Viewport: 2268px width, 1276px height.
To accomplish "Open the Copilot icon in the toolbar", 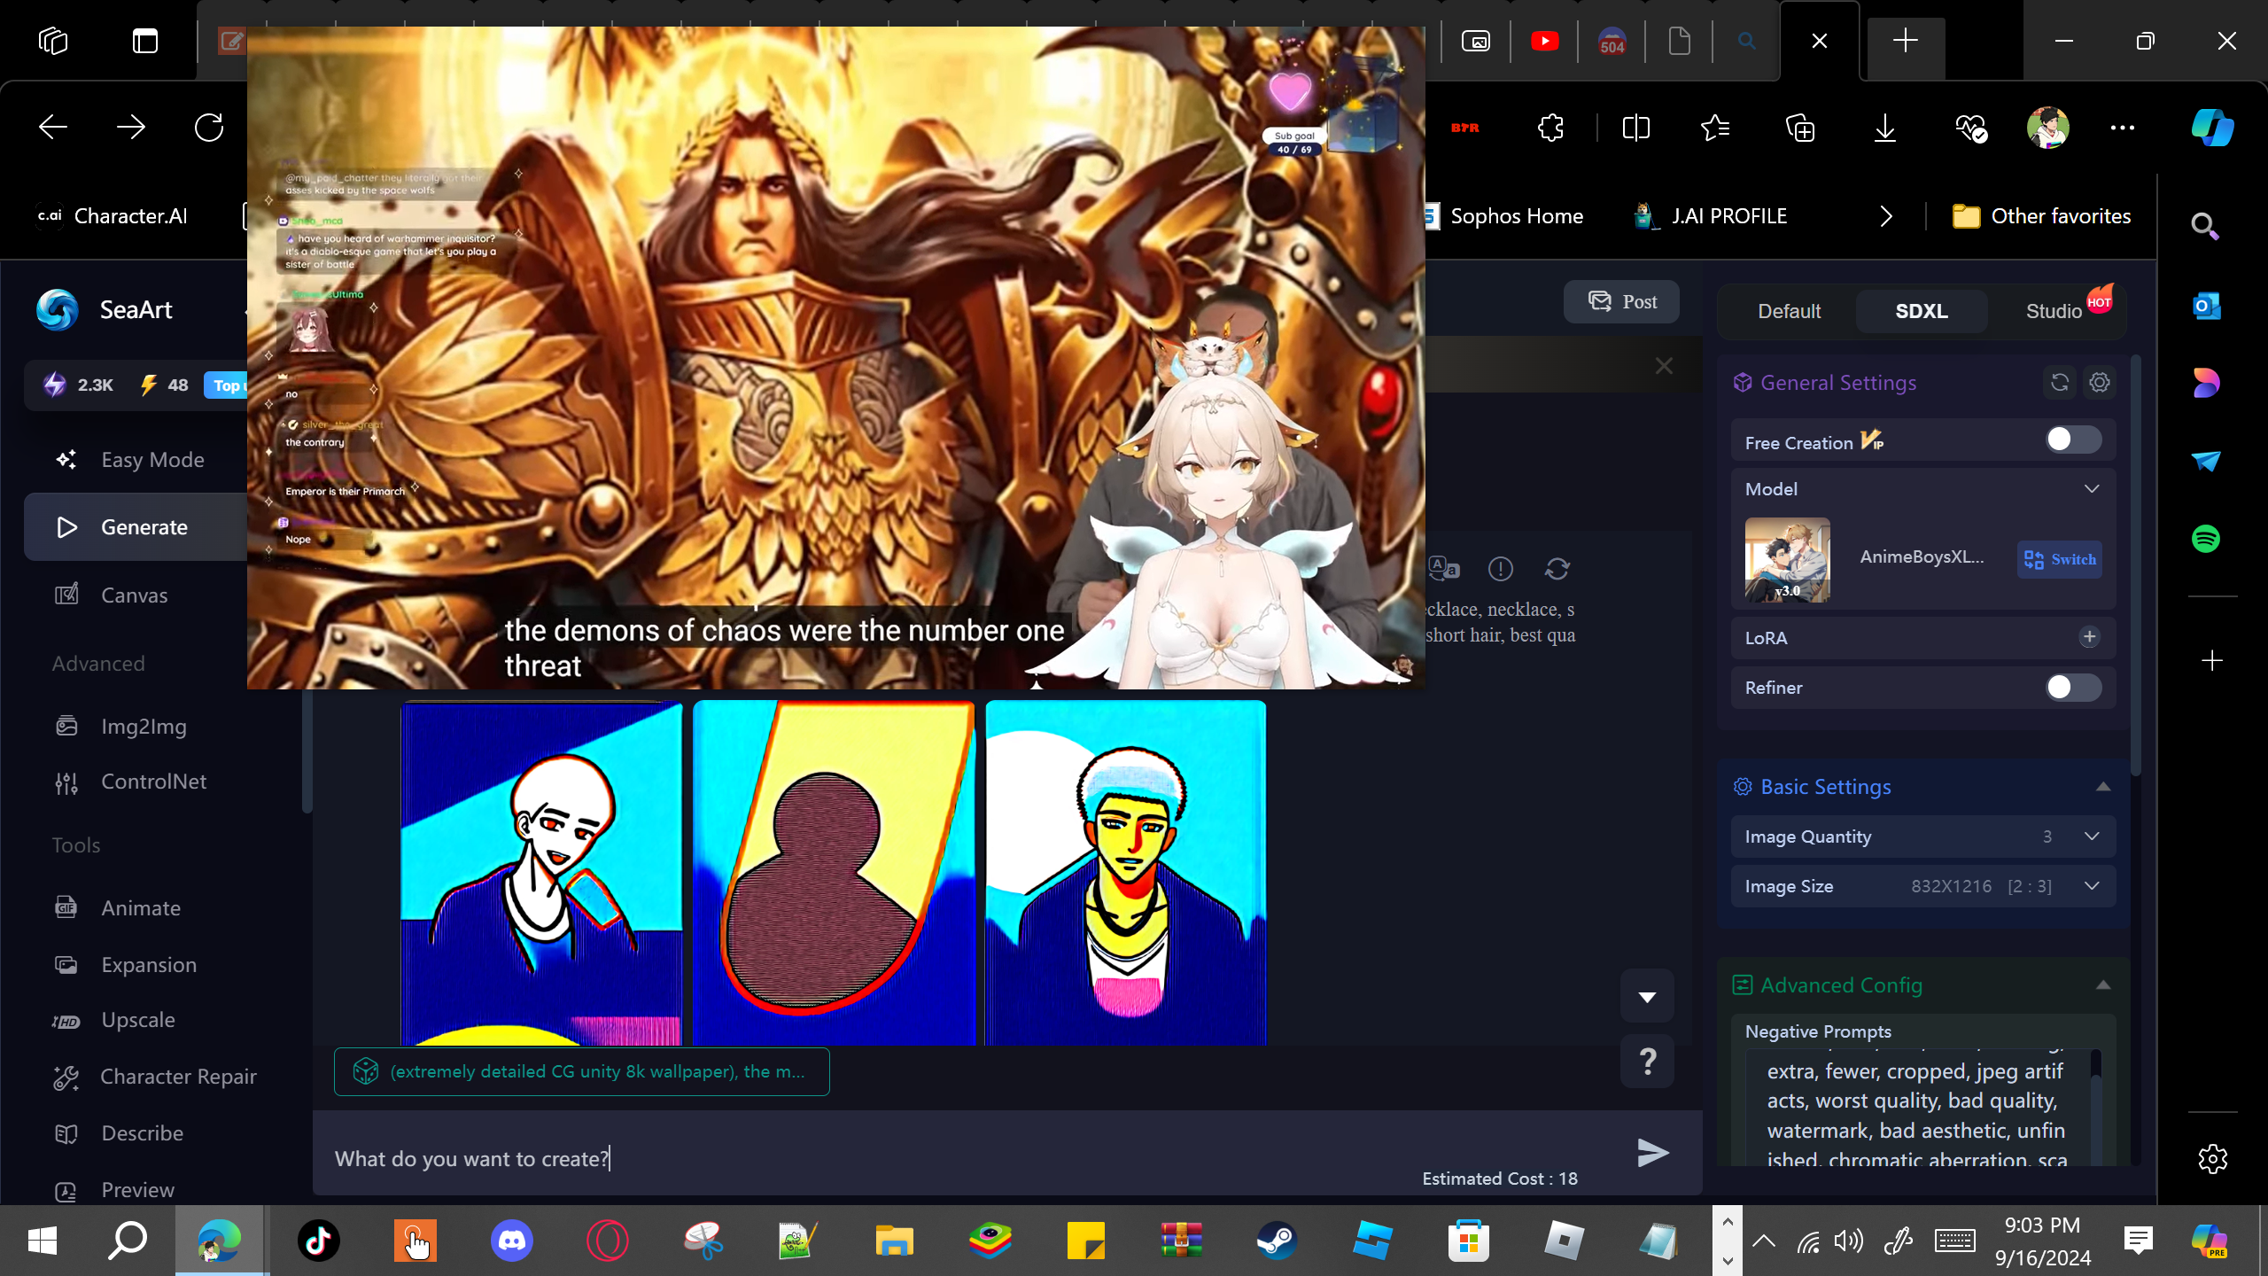I will click(x=2212, y=128).
